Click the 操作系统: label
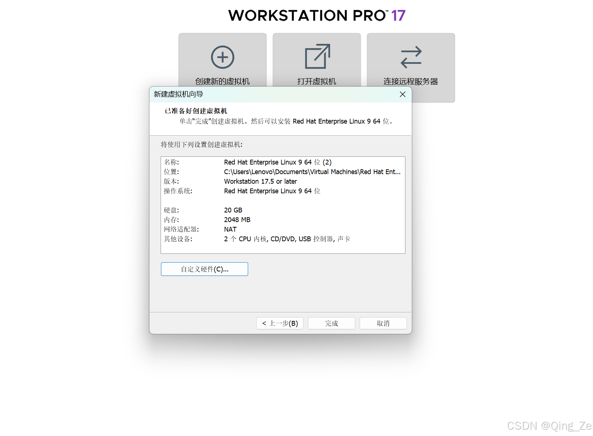 (x=178, y=191)
